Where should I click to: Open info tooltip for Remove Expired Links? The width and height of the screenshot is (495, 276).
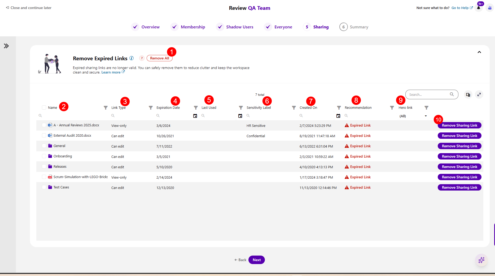point(132,58)
